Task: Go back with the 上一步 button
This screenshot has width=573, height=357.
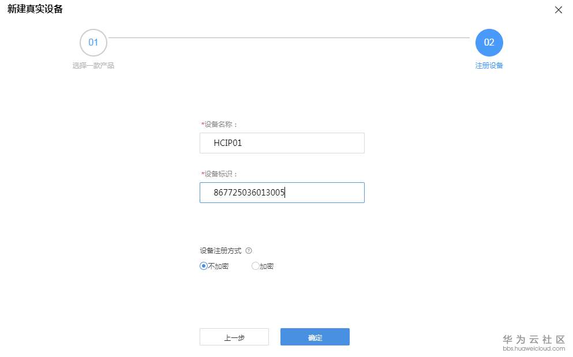Action: pos(234,337)
